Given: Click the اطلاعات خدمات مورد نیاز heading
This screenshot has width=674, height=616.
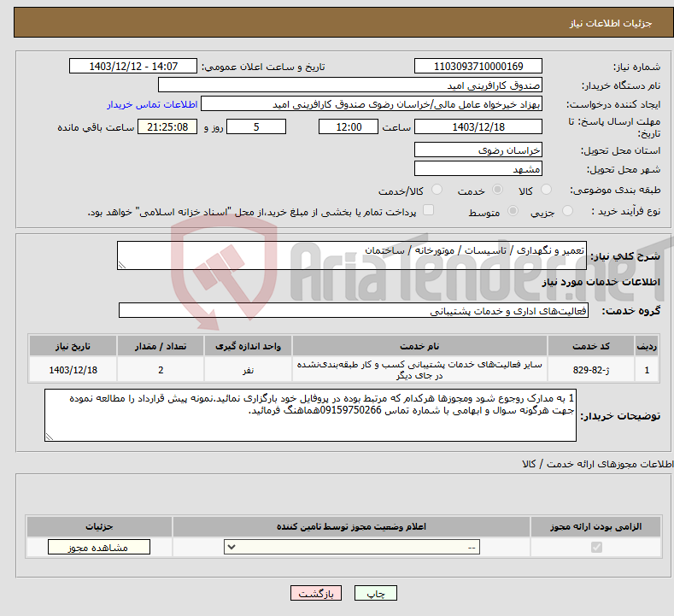Looking at the screenshot, I should [601, 282].
